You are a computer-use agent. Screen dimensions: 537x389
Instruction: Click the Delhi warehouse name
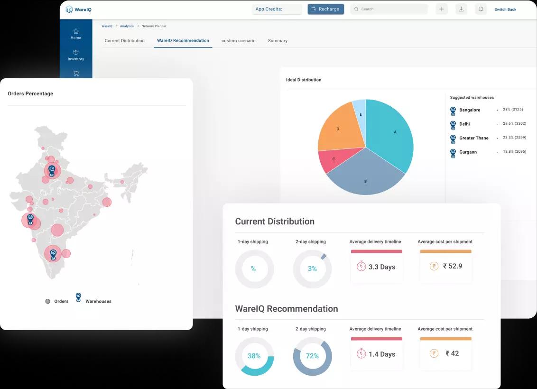[464, 124]
